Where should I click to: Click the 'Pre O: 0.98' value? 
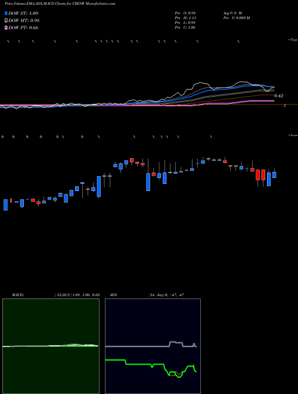click(185, 13)
